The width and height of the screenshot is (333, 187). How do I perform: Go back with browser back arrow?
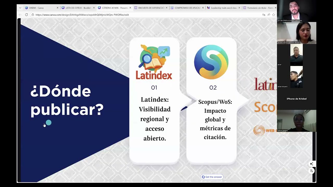pos(20,15)
